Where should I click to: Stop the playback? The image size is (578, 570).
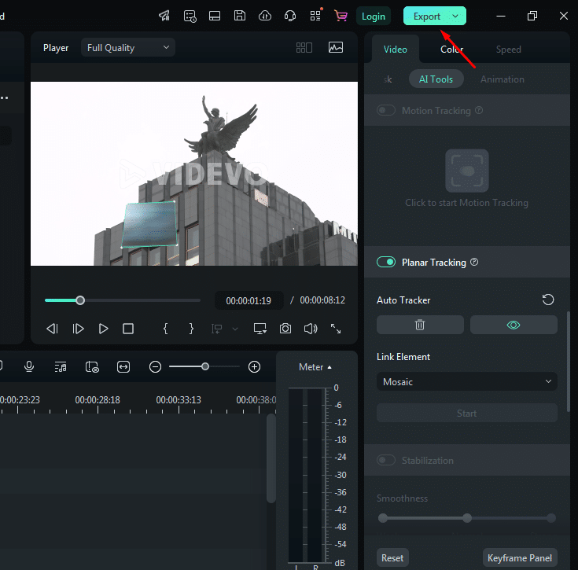coord(128,329)
